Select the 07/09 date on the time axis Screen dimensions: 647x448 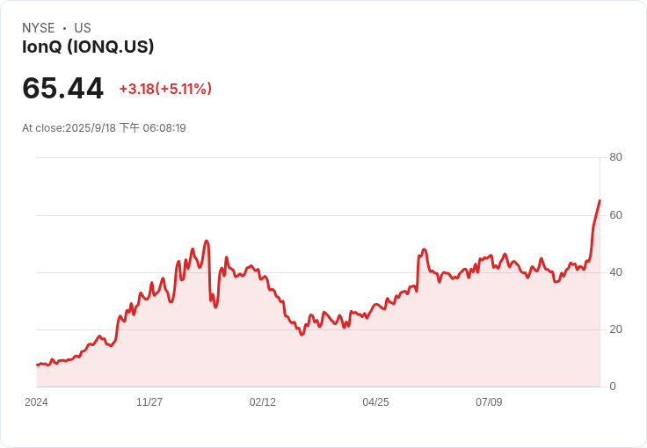[x=489, y=402]
